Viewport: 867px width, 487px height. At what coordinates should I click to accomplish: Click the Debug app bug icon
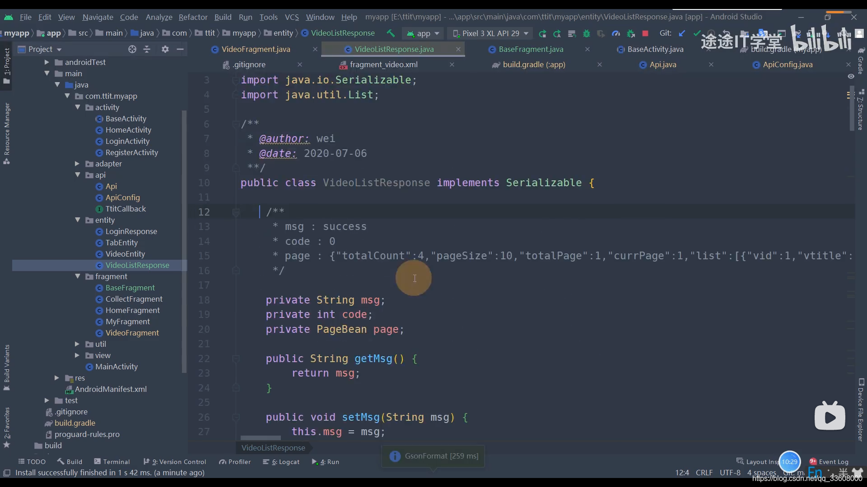(x=587, y=33)
